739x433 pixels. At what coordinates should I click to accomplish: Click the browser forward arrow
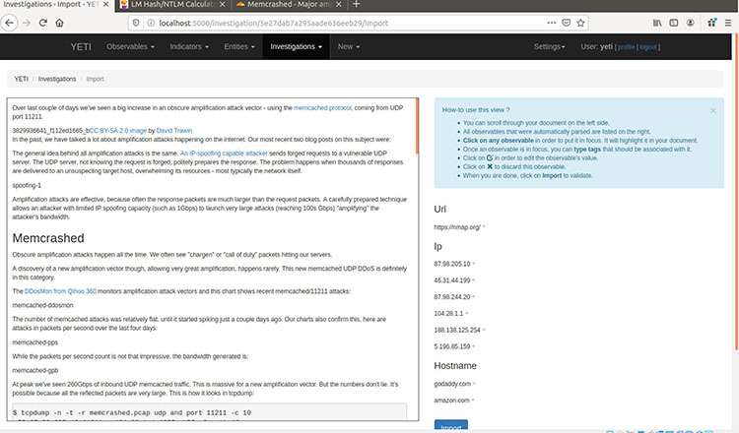tap(27, 23)
